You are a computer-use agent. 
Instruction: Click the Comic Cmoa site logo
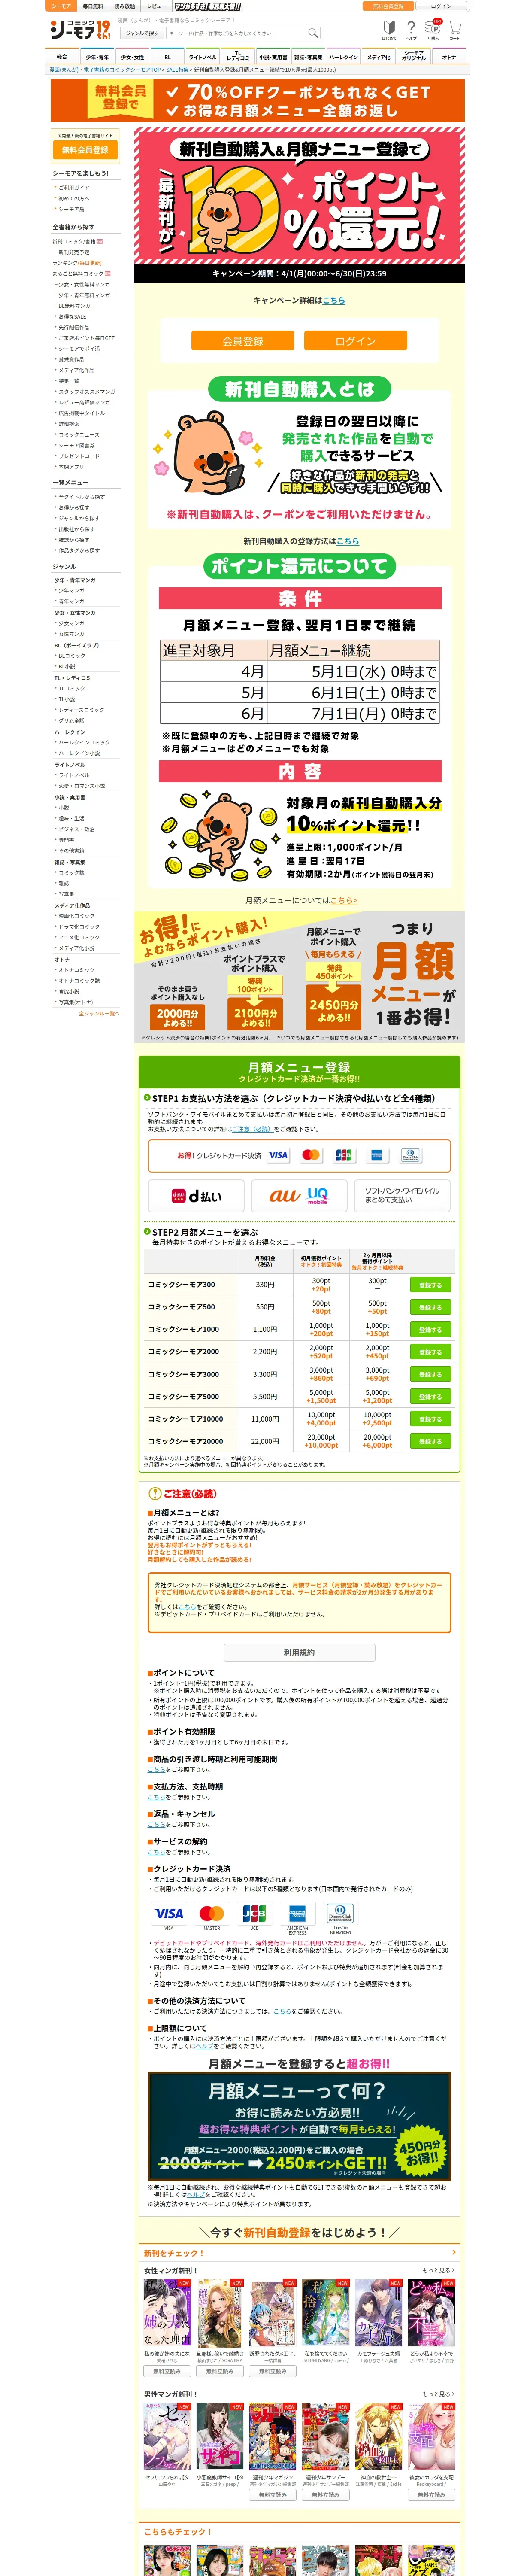(x=81, y=31)
